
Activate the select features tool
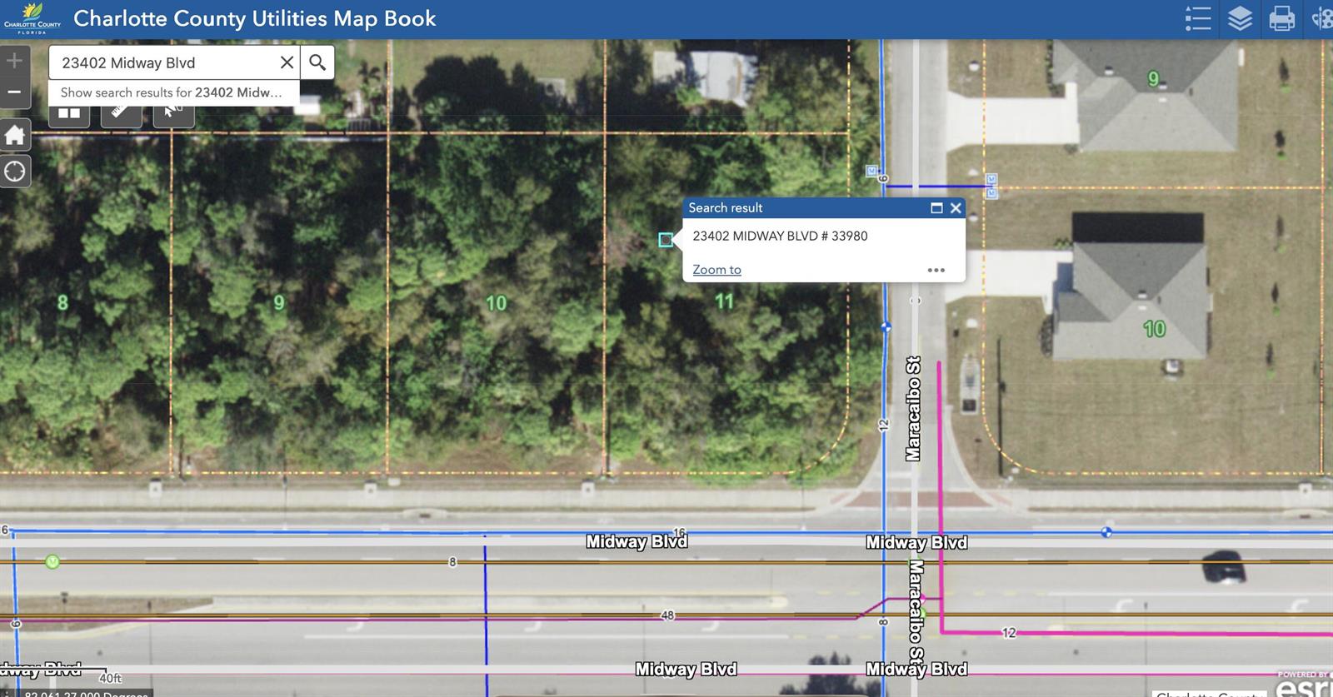tap(173, 114)
